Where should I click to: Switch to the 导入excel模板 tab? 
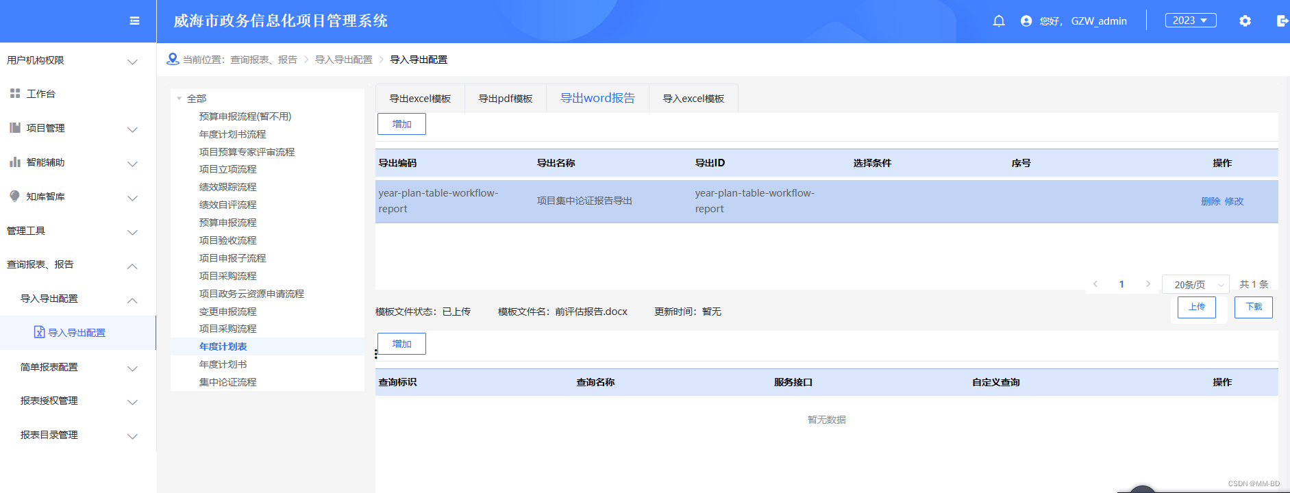[x=693, y=99]
